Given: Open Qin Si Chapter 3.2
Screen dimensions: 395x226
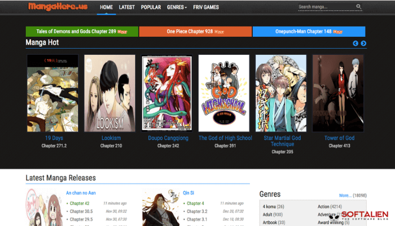Looking at the screenshot, I should pos(197,211).
